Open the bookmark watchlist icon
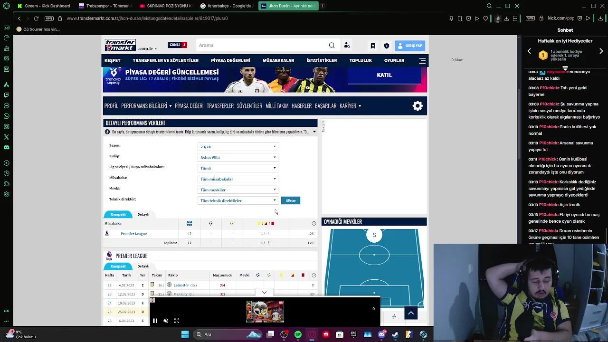This screenshot has width=608, height=342. 373,46
